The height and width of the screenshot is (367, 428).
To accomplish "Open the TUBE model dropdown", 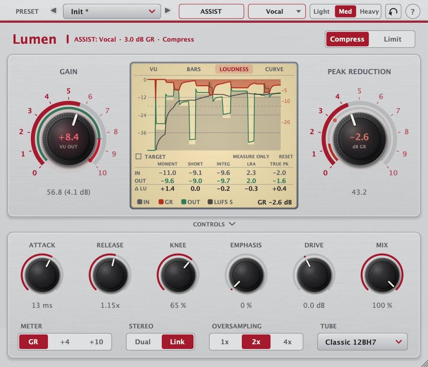I will coord(363,342).
